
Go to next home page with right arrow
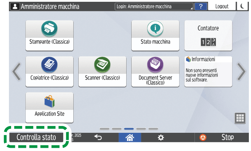click(x=241, y=71)
